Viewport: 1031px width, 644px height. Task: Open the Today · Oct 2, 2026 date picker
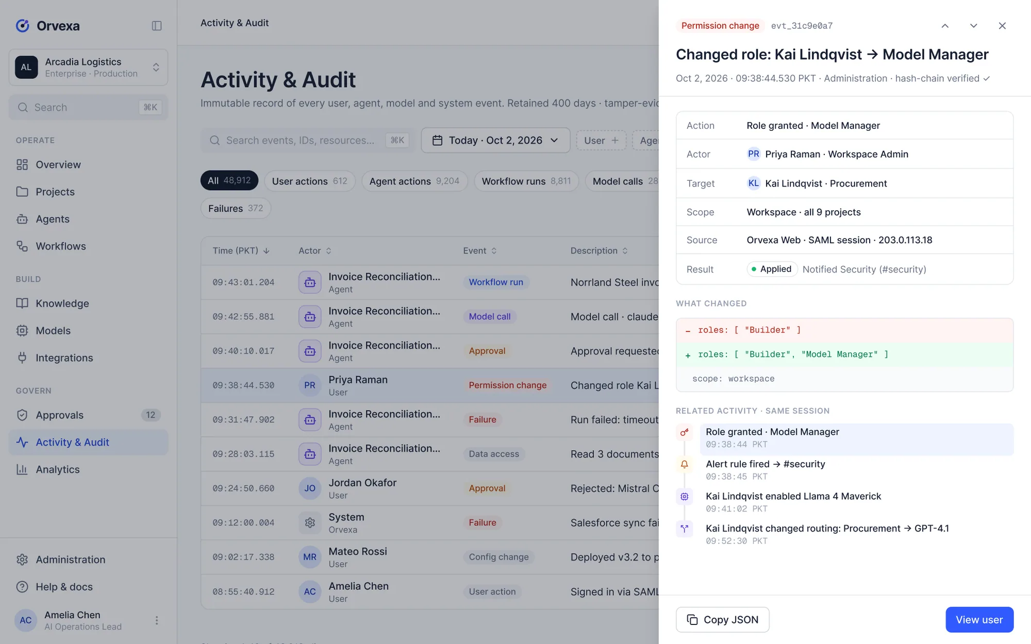(495, 140)
